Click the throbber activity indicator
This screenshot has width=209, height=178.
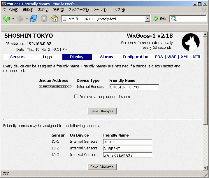pos(204,10)
